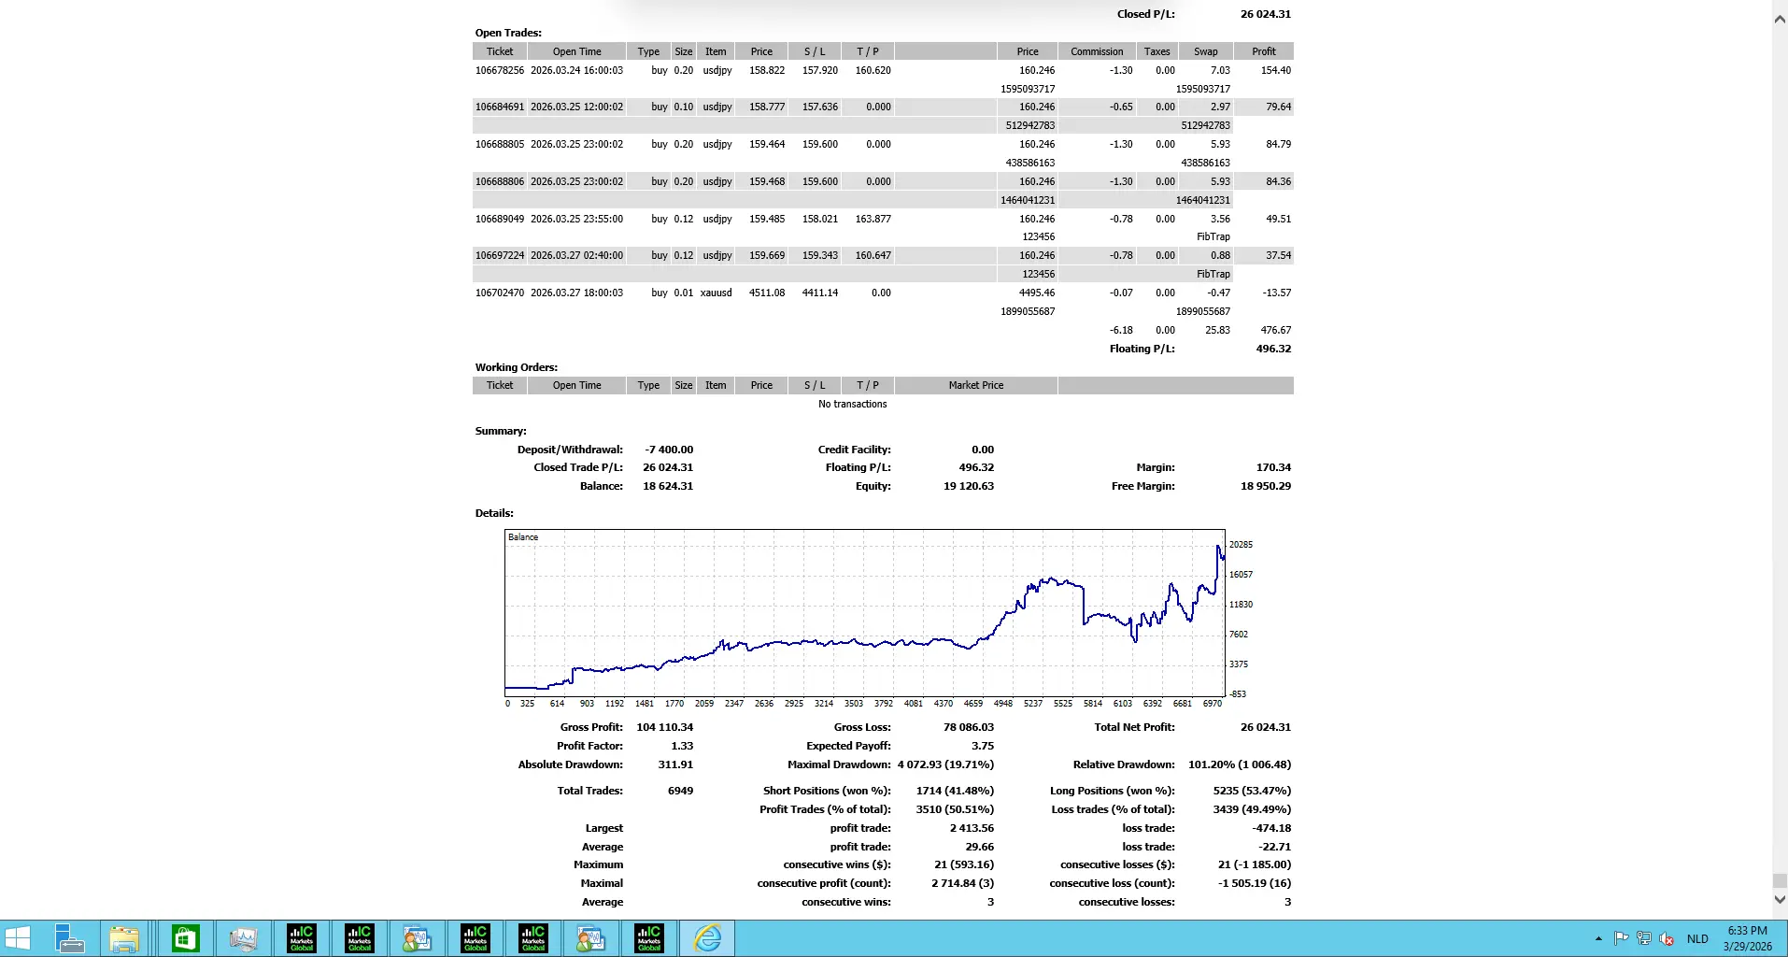Click the largest profit trade 2 413.56
This screenshot has width=1788, height=957.
(x=972, y=828)
